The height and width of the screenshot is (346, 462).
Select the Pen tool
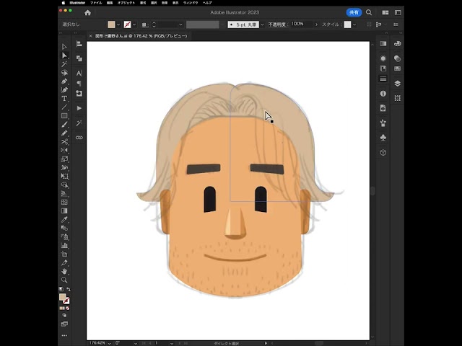click(x=64, y=81)
